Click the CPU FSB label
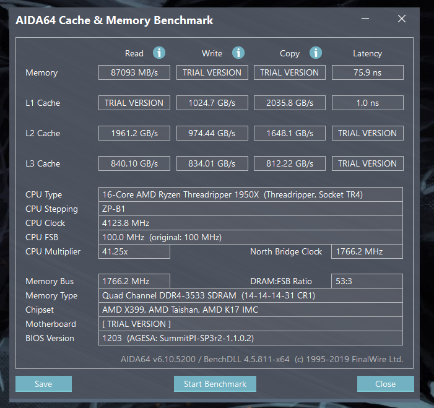The height and width of the screenshot is (408, 434). point(42,237)
